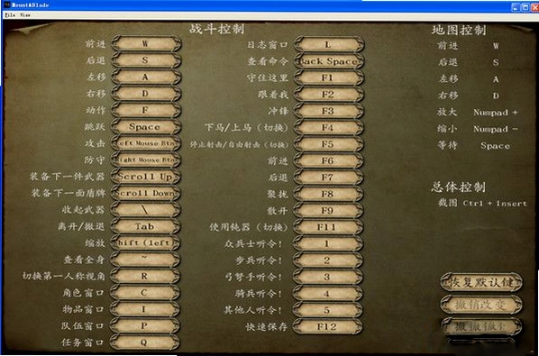This screenshot has width=539, height=356.
Task: Rebind the backslash key for 收起武器
Action: click(x=145, y=210)
